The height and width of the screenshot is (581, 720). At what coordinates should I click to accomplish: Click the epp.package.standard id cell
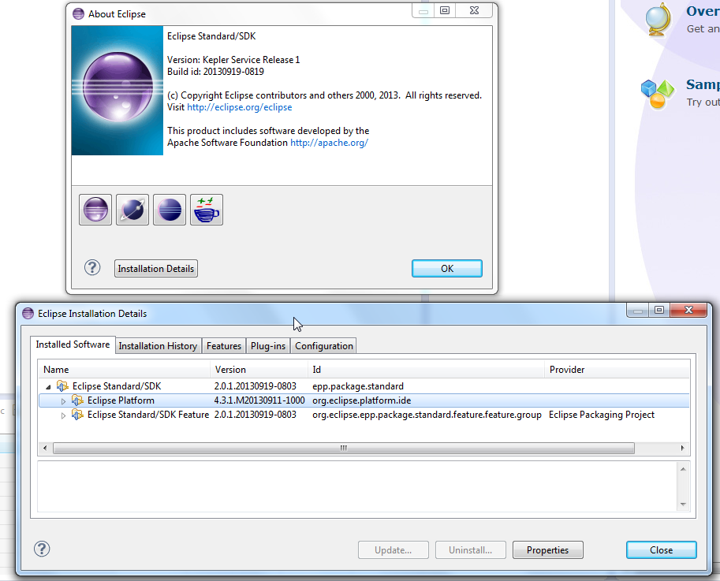[x=358, y=386]
